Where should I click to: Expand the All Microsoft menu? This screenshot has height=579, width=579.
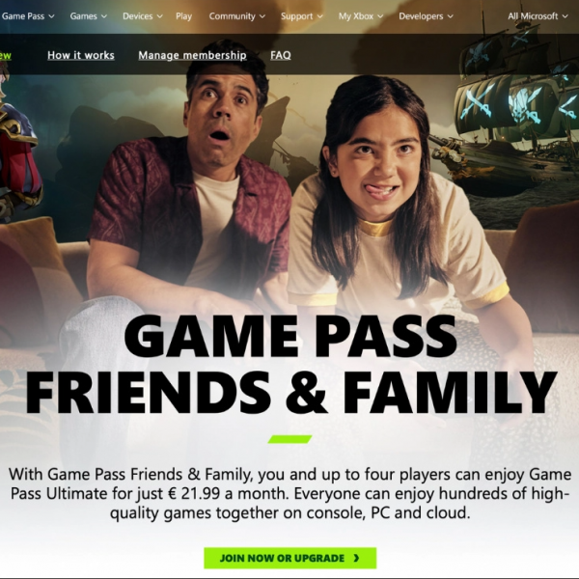point(538,16)
